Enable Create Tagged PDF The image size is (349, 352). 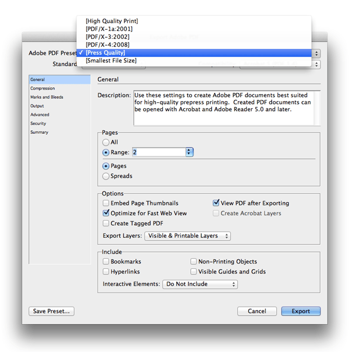click(x=106, y=223)
